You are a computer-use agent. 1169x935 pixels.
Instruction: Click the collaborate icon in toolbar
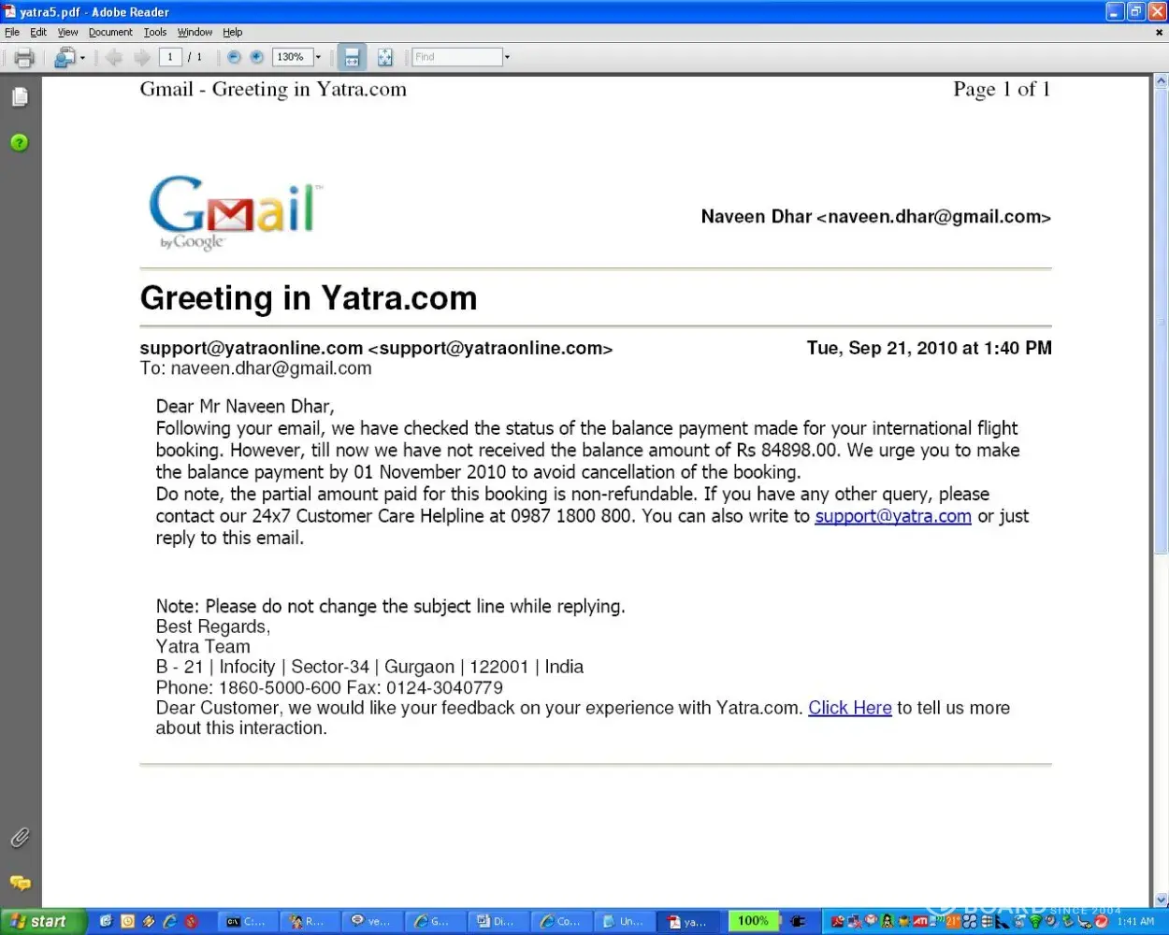[64, 58]
